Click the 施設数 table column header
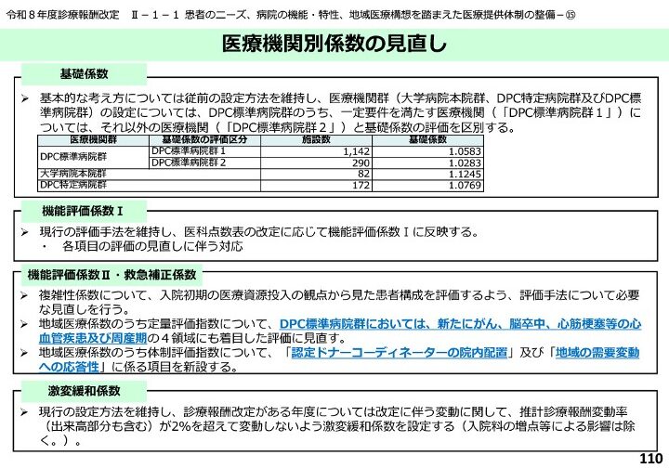 click(x=317, y=138)
